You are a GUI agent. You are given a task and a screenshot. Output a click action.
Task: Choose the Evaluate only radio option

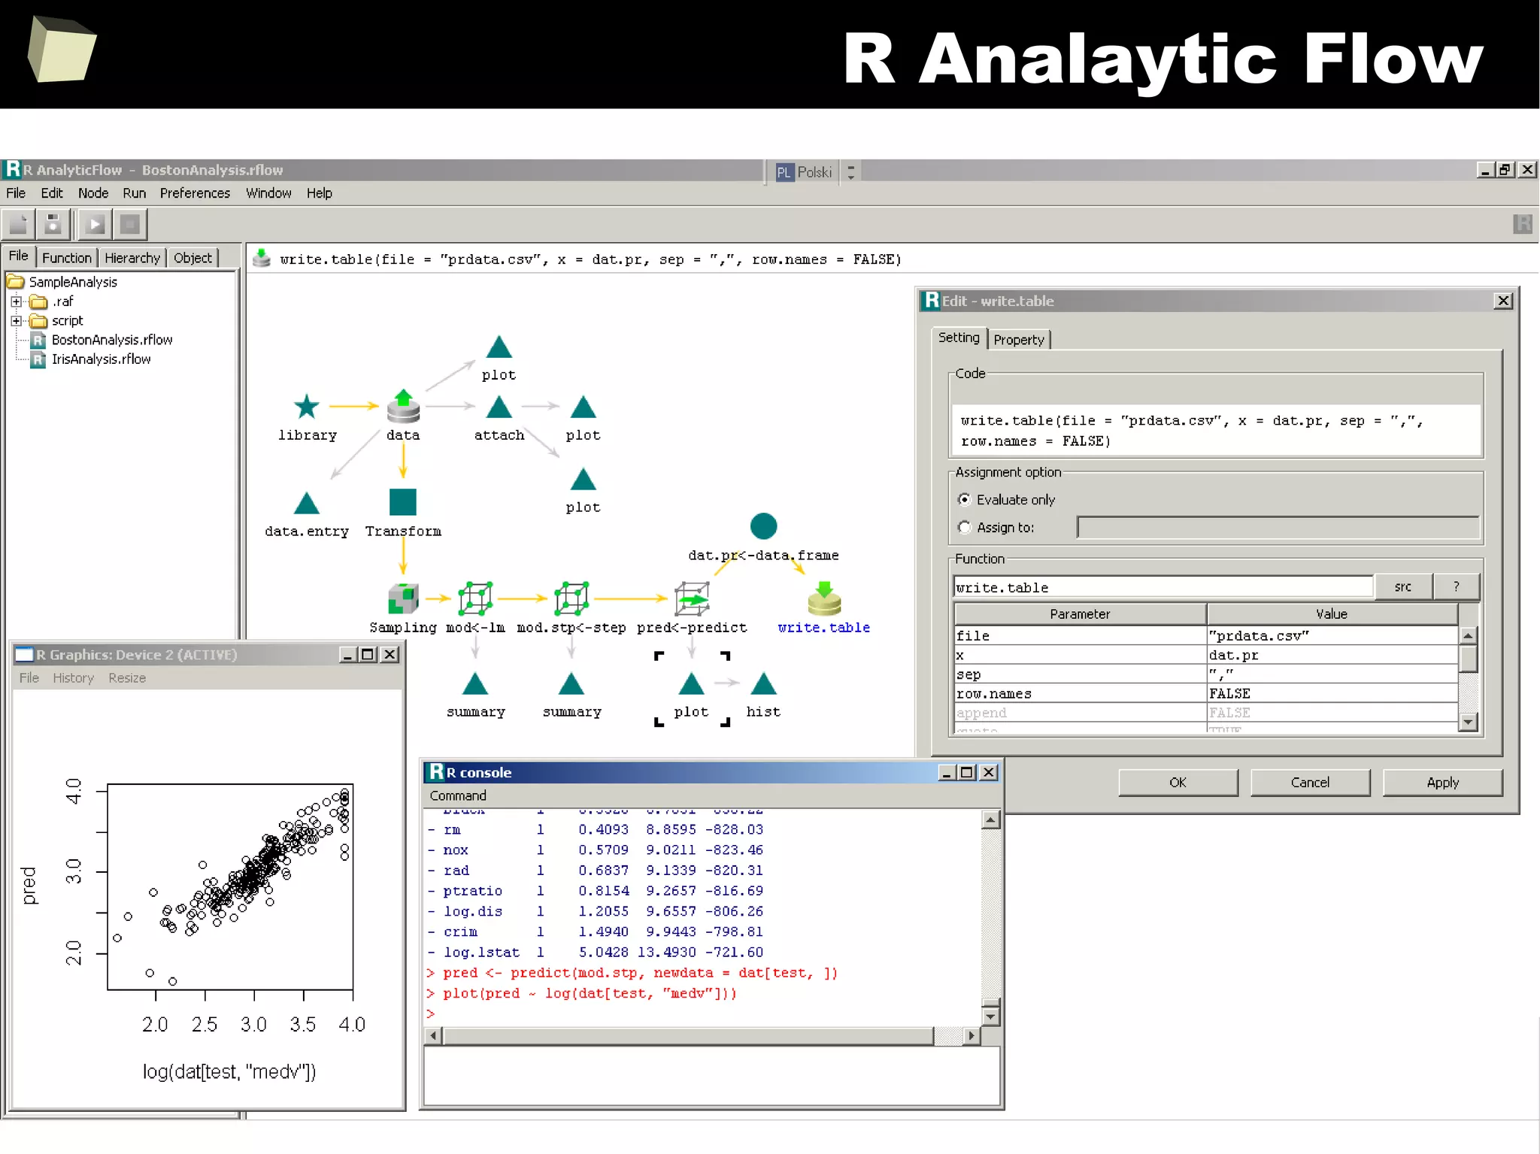(x=965, y=499)
